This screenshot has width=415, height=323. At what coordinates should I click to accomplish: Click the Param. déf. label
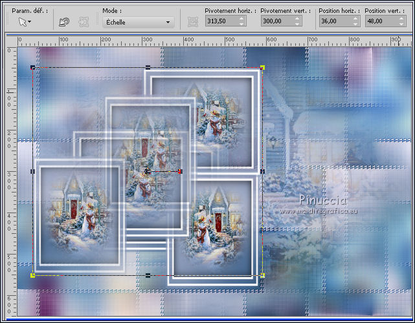[x=30, y=11]
